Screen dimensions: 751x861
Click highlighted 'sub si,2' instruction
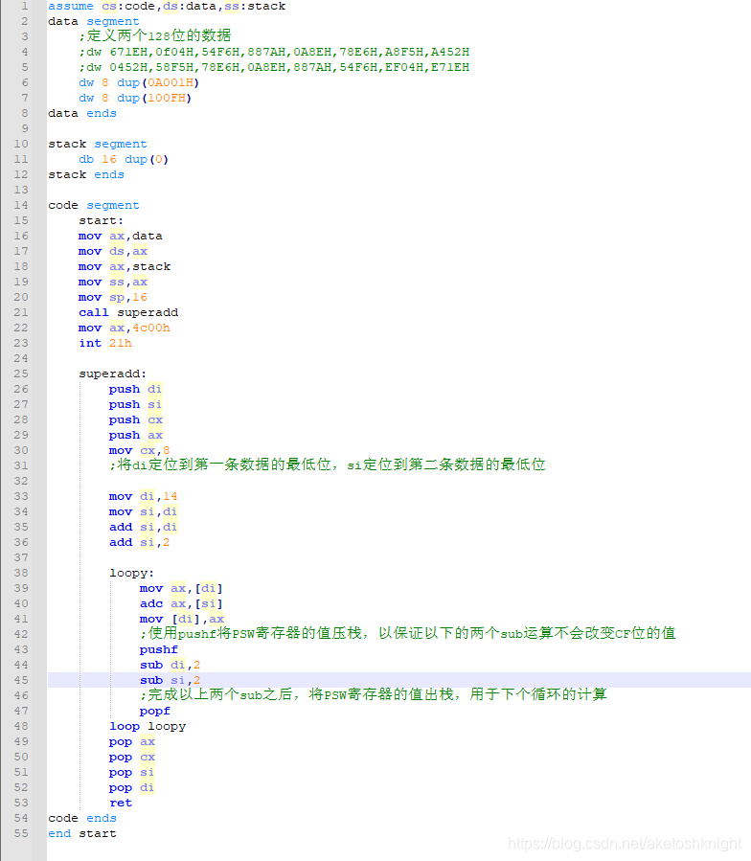170,681
